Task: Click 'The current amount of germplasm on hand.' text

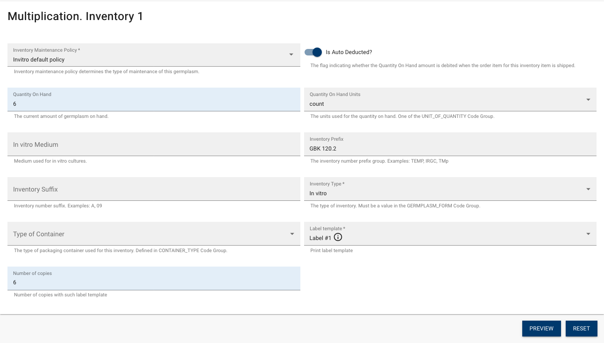Action: pos(61,116)
